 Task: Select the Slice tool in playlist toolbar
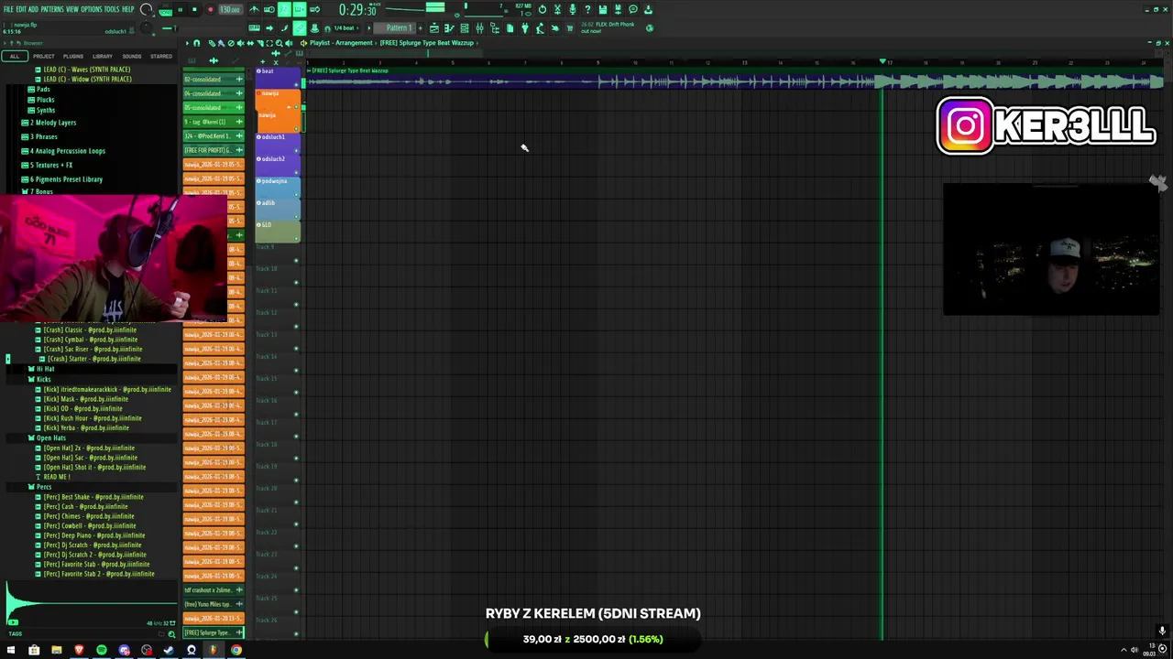pyautogui.click(x=260, y=43)
